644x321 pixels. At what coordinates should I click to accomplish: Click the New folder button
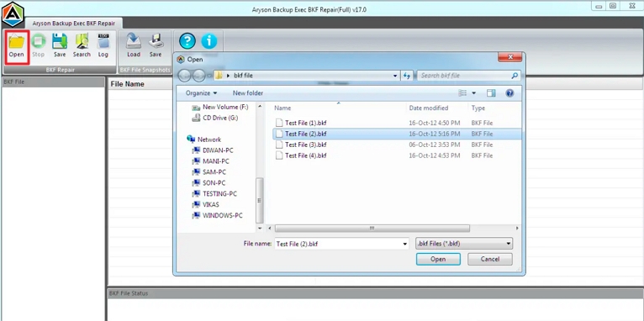click(248, 93)
